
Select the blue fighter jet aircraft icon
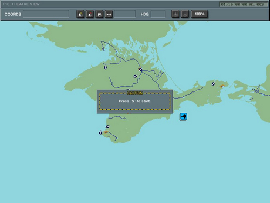click(x=184, y=116)
